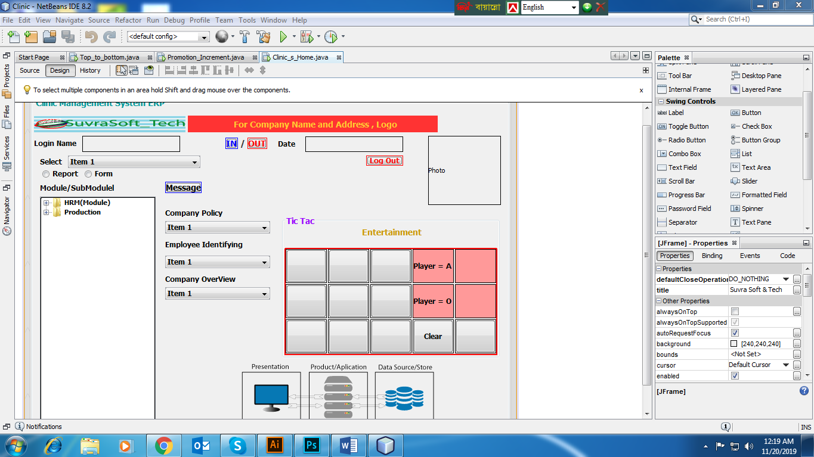Activate Selection Mode icon in designer toolbar
This screenshot has height=457, width=814.
coord(121,70)
